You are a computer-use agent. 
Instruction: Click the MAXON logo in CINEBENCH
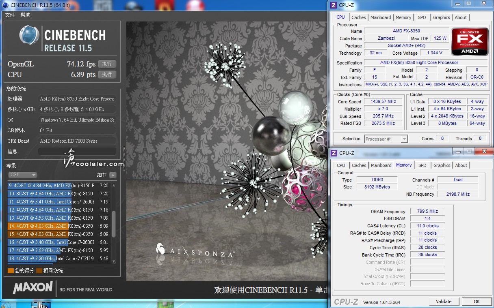point(33,288)
